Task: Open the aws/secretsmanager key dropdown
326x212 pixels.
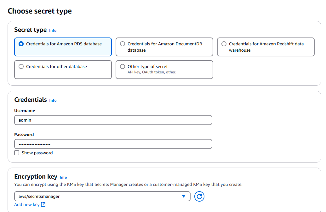Action: 102,196
